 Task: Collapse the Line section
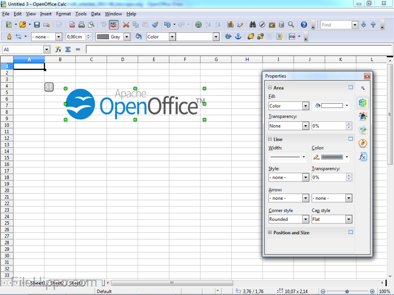tap(270, 139)
